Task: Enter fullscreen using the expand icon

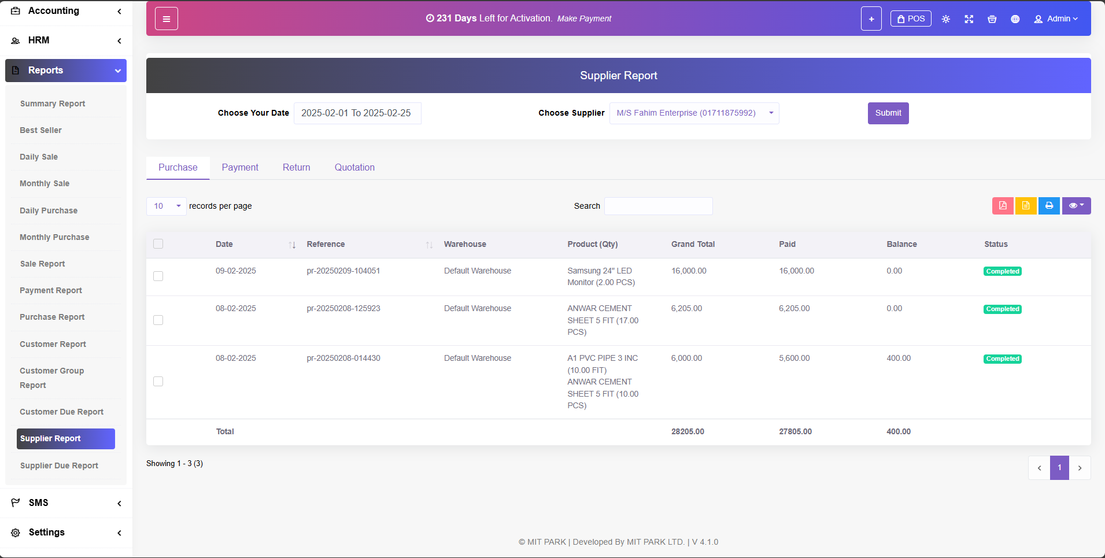Action: [x=969, y=19]
